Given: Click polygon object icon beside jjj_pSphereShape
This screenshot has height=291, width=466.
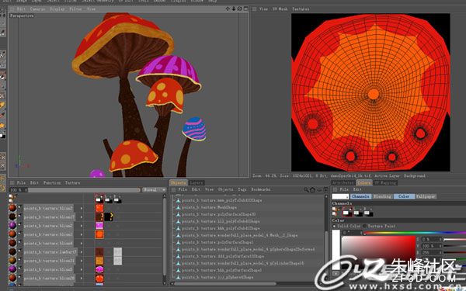Looking at the screenshot, I should [x=179, y=277].
